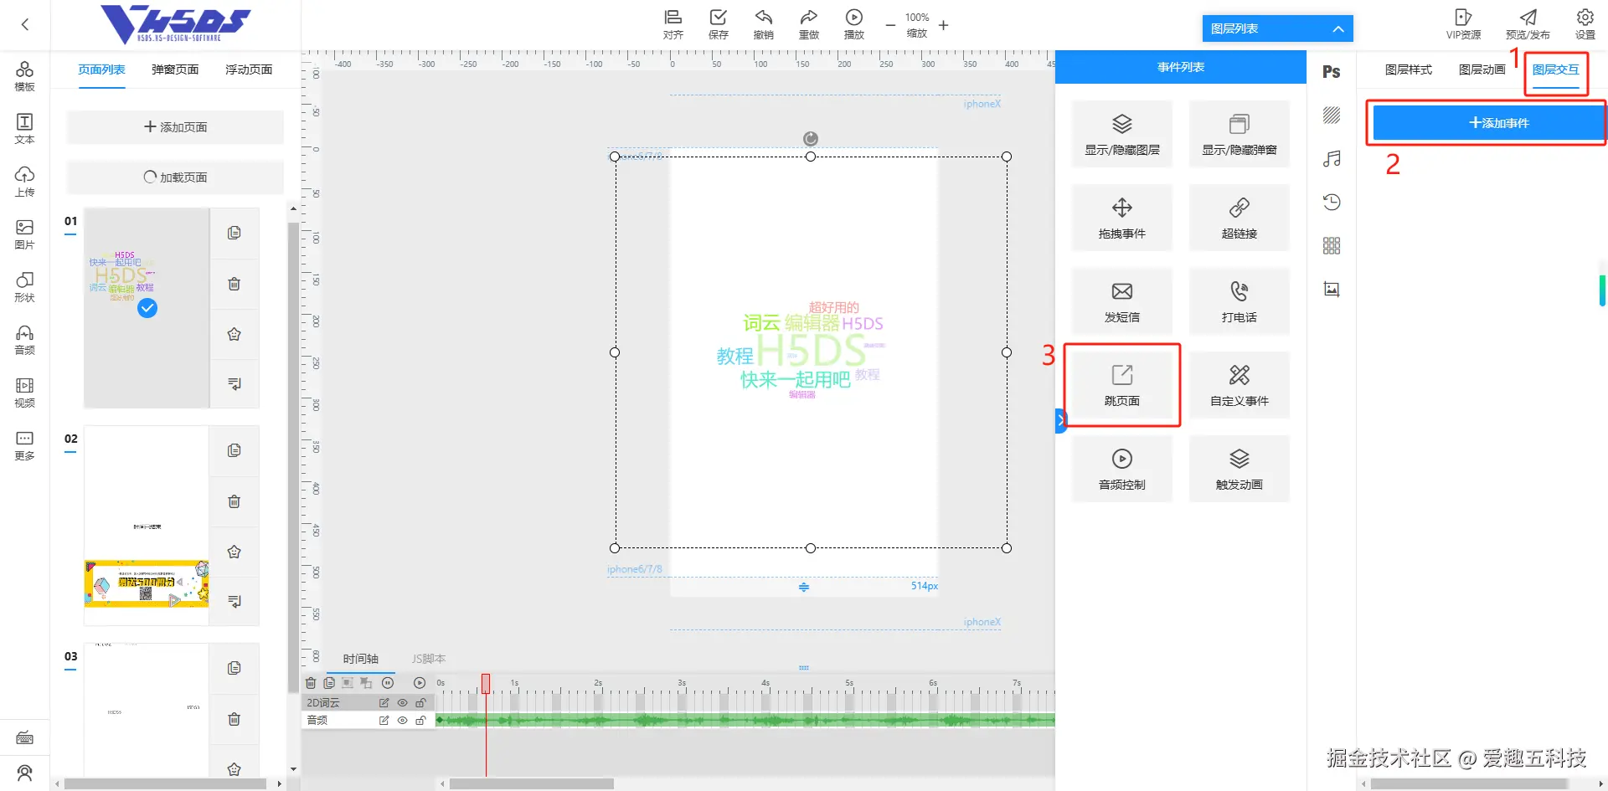Toggle lock on the 2D词云 layer
The height and width of the screenshot is (791, 1608).
click(420, 703)
